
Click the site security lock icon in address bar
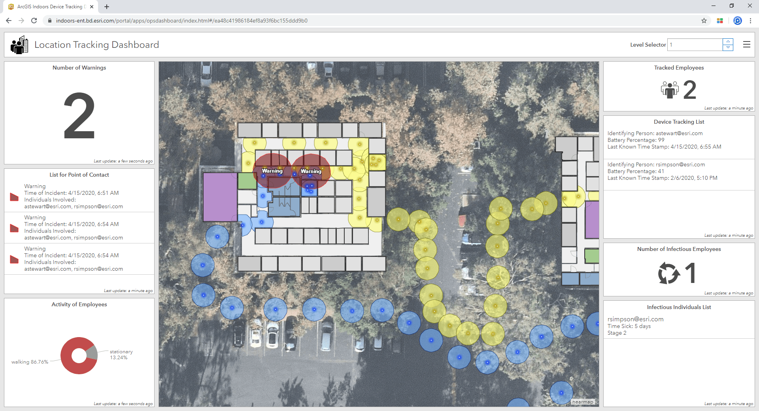50,21
